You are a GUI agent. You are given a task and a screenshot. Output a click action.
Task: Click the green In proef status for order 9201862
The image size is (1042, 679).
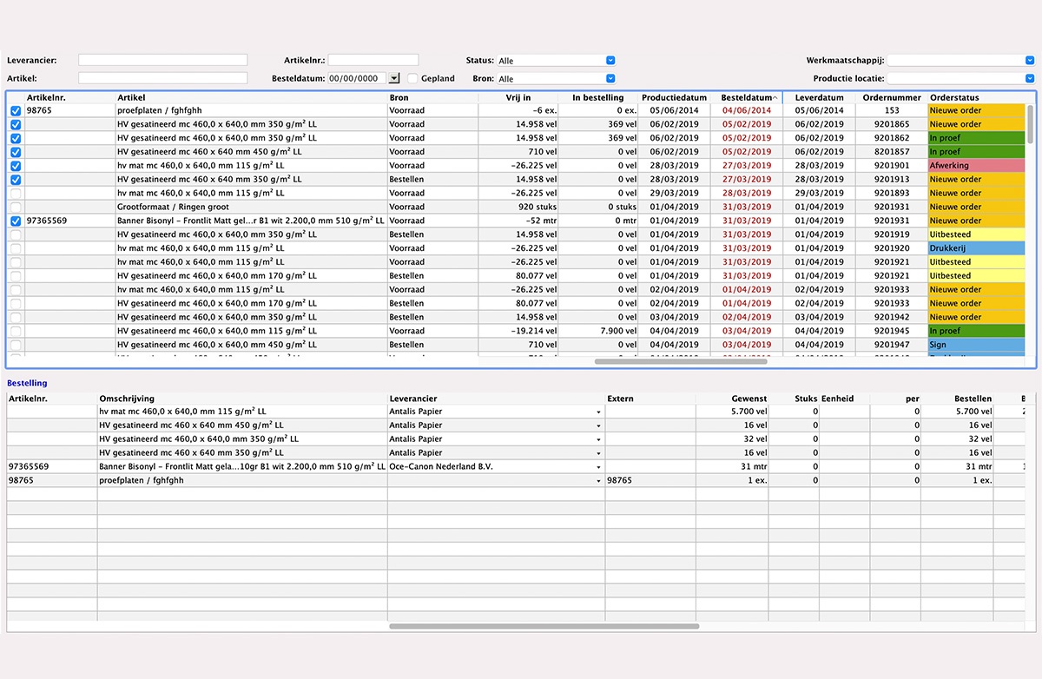point(977,139)
